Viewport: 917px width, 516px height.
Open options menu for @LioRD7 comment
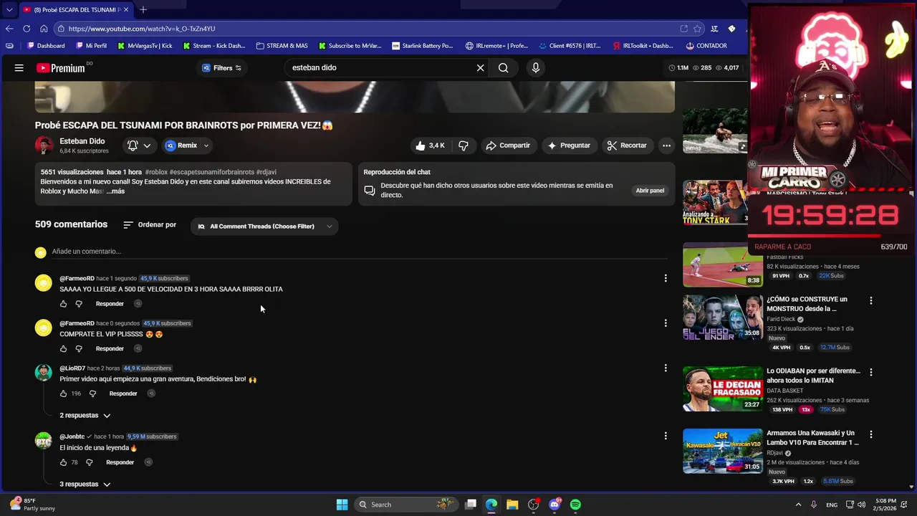[666, 368]
